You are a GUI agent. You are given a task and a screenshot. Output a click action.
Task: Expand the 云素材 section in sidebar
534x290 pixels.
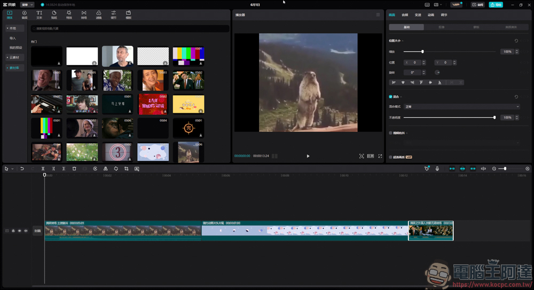tap(13, 58)
